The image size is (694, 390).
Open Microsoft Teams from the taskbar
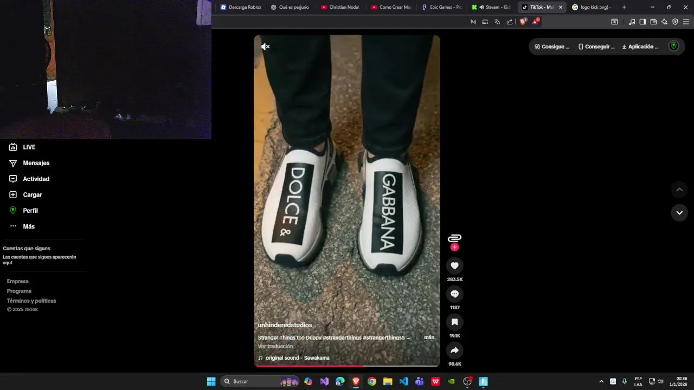point(419,381)
